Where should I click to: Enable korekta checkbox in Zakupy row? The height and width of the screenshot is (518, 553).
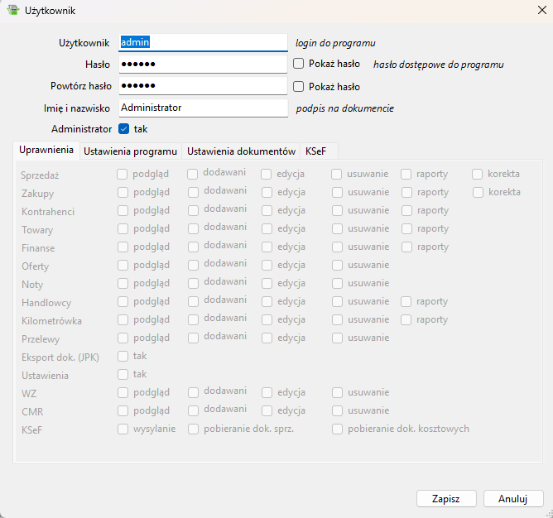(x=478, y=193)
